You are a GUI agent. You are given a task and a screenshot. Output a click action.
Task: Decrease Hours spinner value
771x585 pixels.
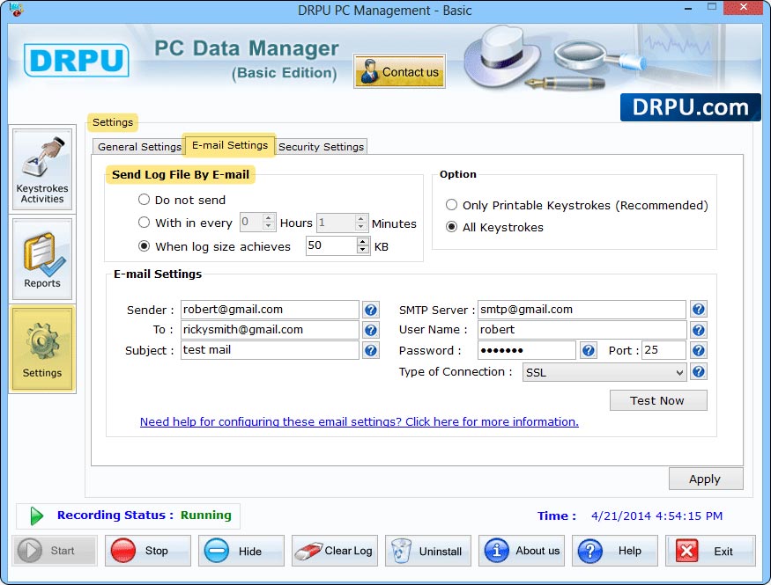[x=269, y=226]
